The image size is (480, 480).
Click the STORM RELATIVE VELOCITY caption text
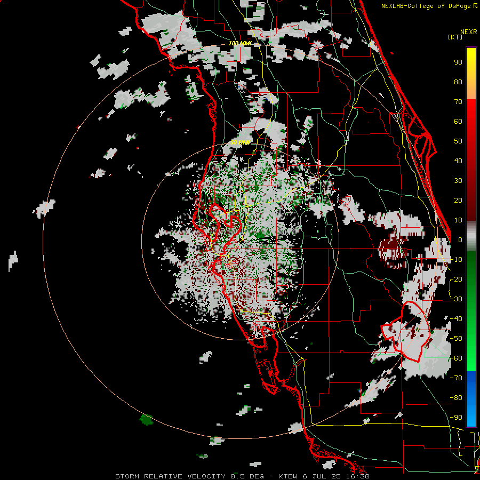(170, 476)
